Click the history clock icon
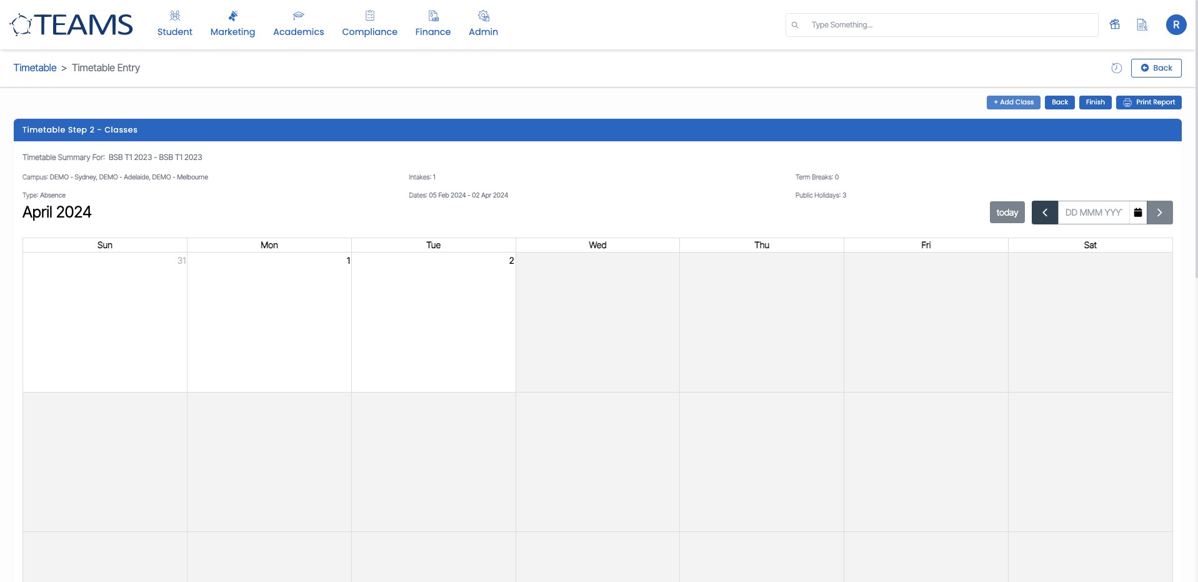 1116,68
